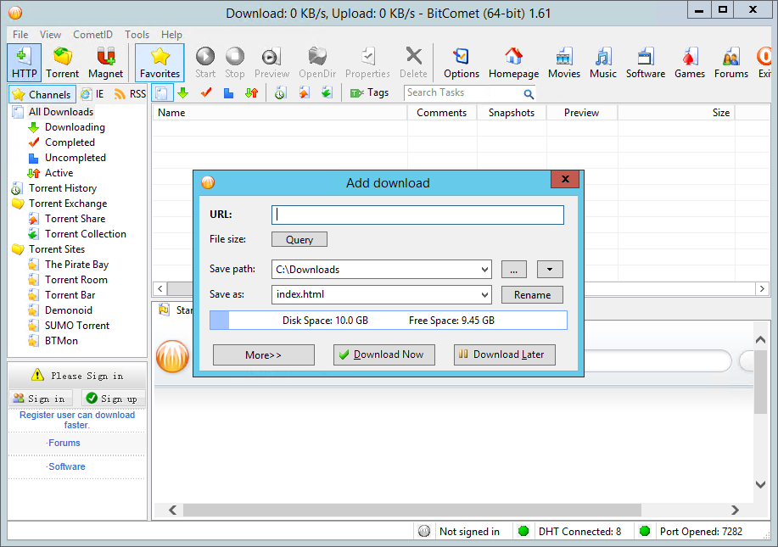Open the Music toolbar icon
The height and width of the screenshot is (547, 778).
point(603,63)
